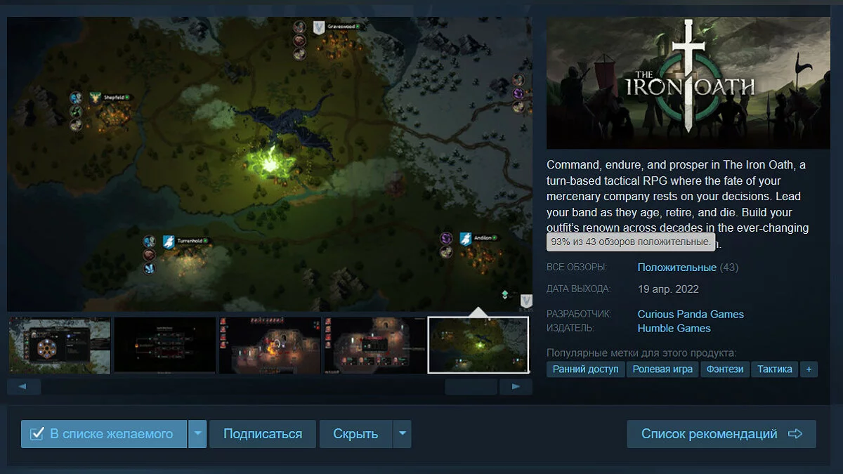Select the third dungeon fire screenshot thumbnail
The width and height of the screenshot is (843, 474).
[x=270, y=345]
